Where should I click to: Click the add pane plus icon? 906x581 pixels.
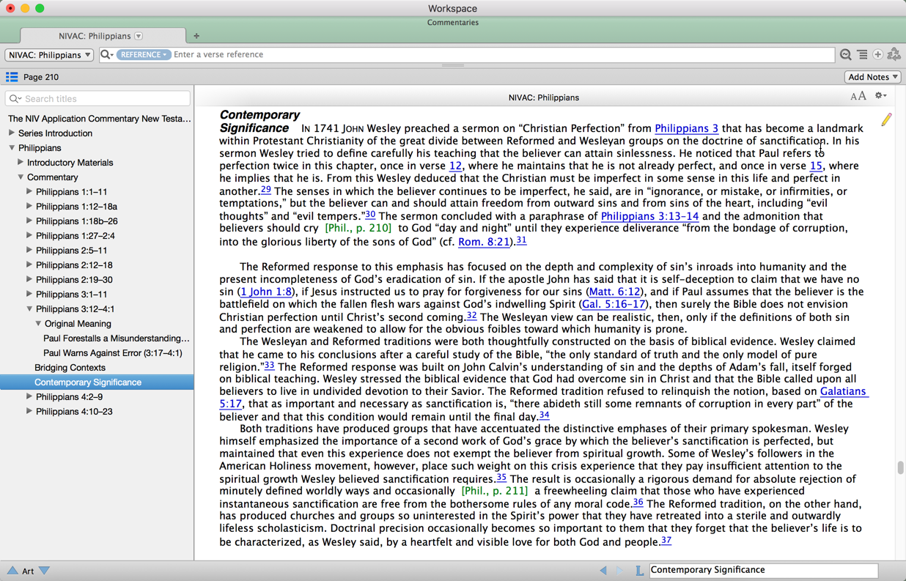click(877, 55)
